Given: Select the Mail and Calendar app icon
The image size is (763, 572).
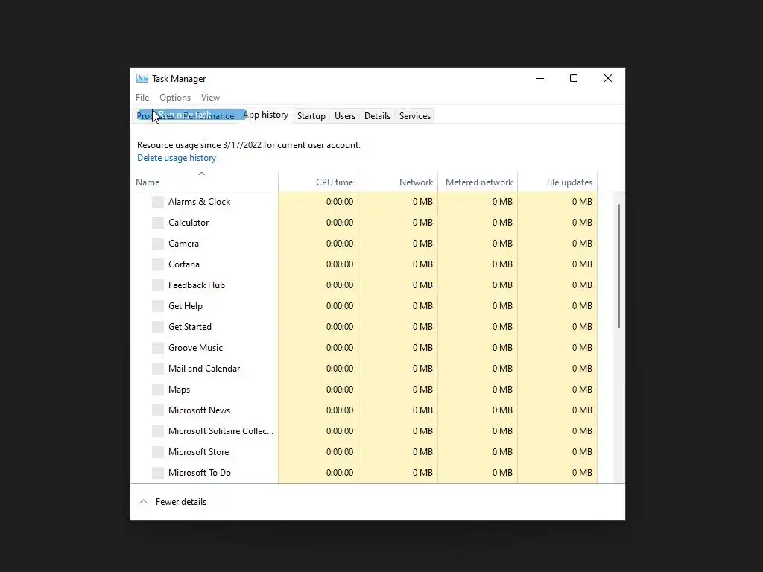Looking at the screenshot, I should 158,369.
